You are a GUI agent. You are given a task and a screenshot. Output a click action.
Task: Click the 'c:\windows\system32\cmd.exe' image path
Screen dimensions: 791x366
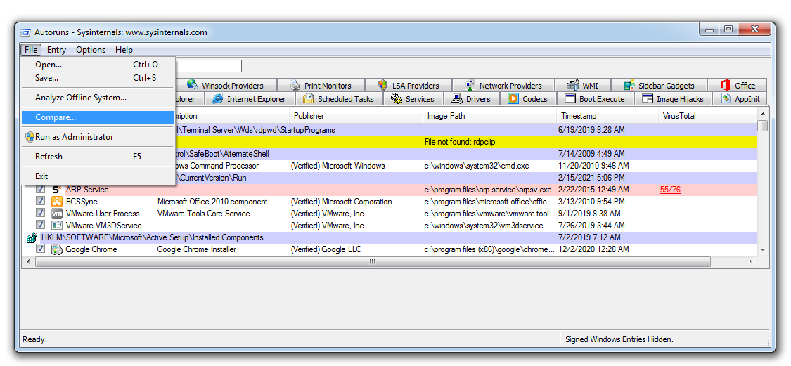[x=477, y=166]
